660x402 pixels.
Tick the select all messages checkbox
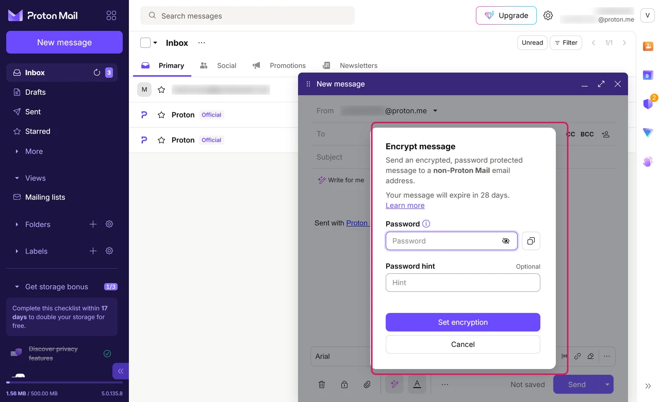(x=145, y=43)
